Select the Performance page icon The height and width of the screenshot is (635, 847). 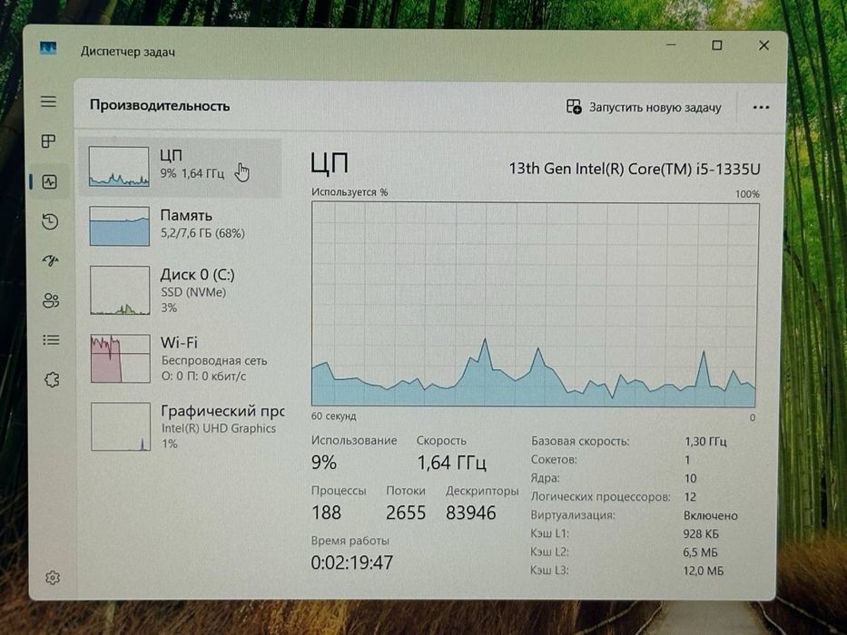click(50, 182)
